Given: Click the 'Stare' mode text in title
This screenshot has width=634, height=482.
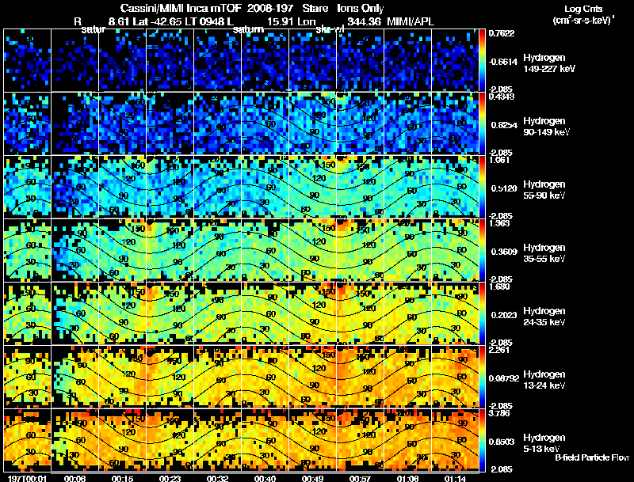Looking at the screenshot, I should 315,8.
